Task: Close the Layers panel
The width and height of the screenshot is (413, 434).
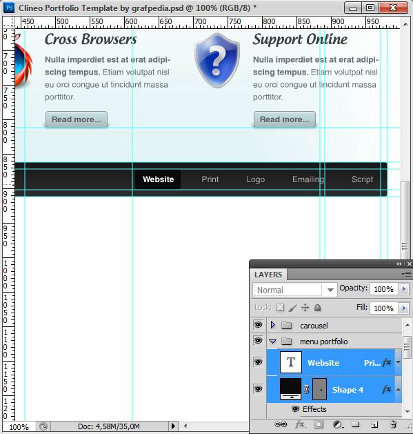Action: coord(410,264)
